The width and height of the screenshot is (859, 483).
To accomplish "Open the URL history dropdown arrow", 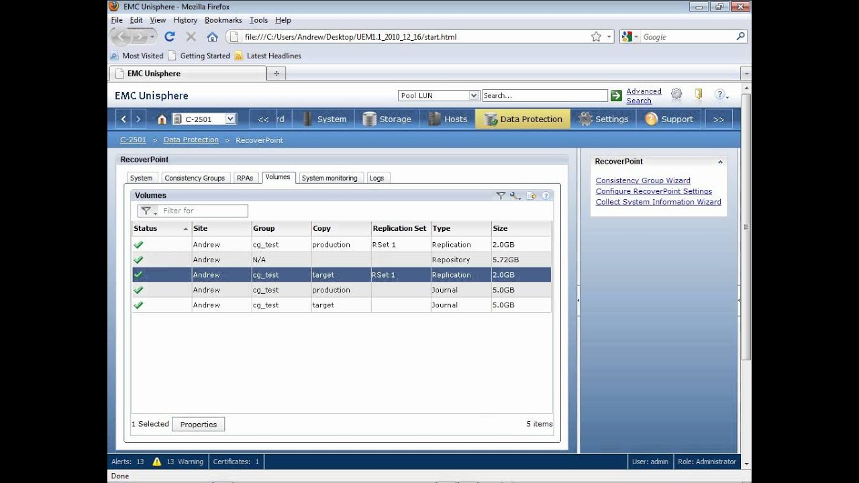I will tap(609, 37).
